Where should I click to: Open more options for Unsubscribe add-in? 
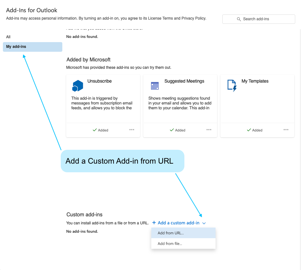[x=132, y=130]
